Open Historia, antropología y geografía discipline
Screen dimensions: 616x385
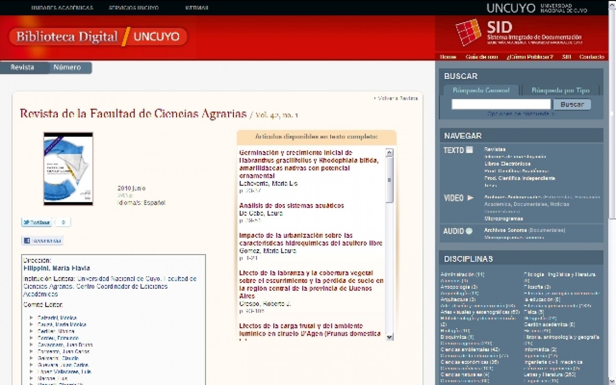561,340
